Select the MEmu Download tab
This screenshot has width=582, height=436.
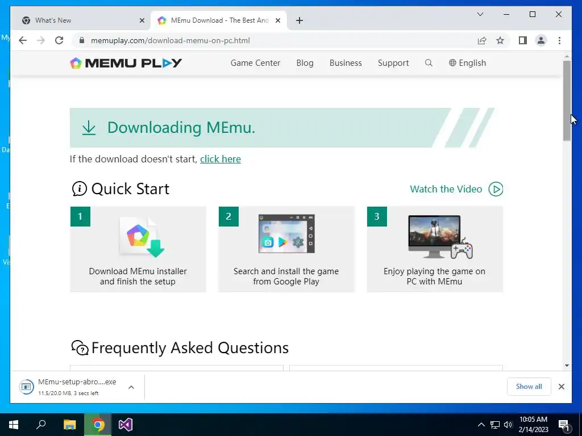click(x=219, y=20)
